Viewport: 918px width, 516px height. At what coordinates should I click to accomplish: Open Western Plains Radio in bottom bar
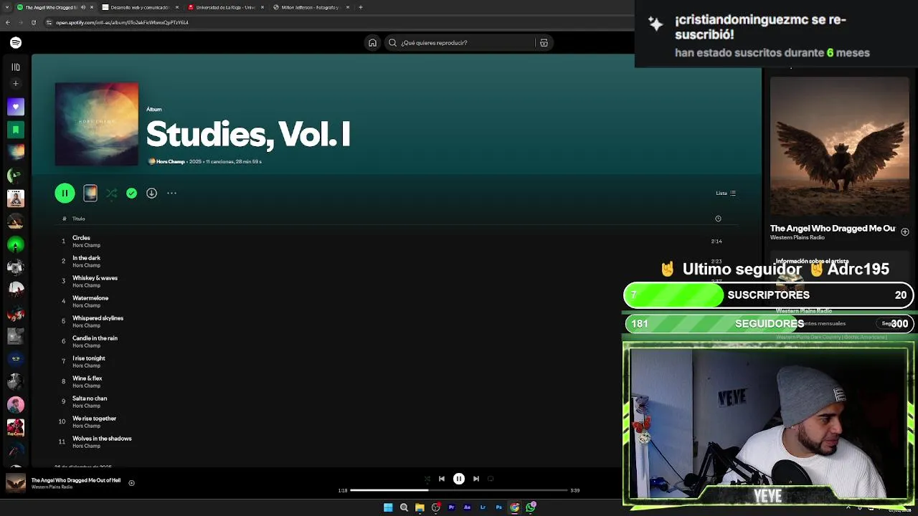click(x=52, y=487)
